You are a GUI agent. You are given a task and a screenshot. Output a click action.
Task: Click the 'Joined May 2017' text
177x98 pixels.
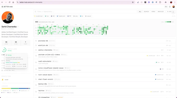[9, 70]
